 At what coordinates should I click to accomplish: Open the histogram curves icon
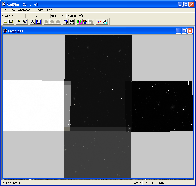pyautogui.click(x=99, y=22)
